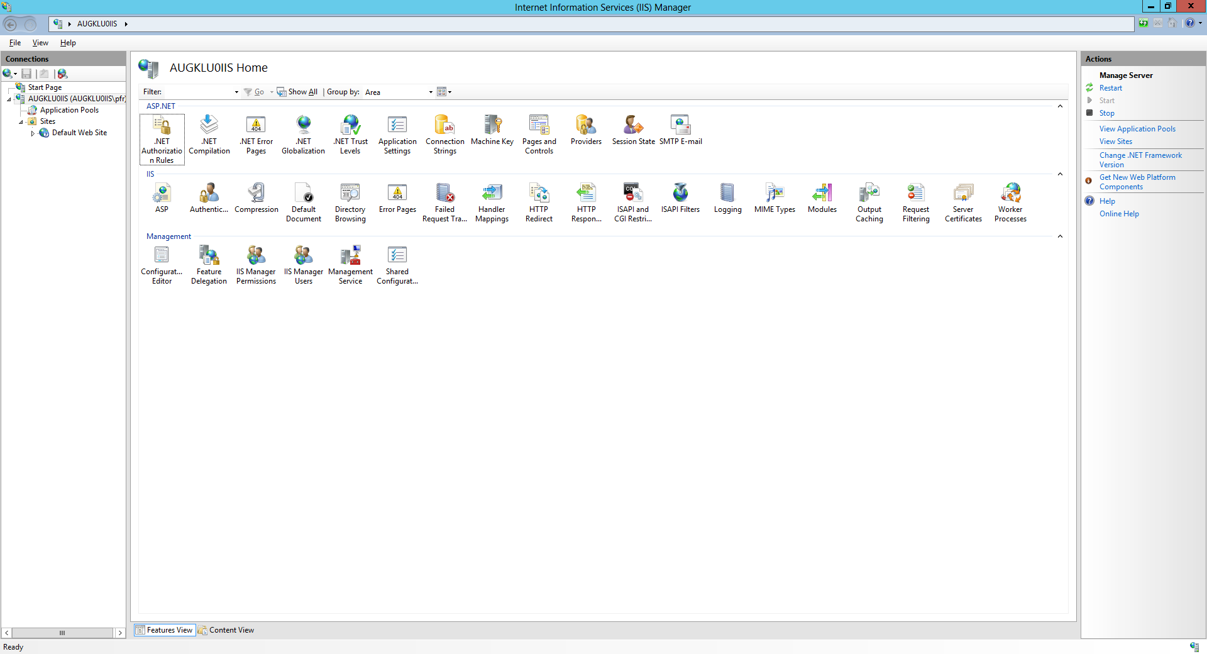Open the MIME Types feature icon
The image size is (1207, 654).
[x=774, y=199]
